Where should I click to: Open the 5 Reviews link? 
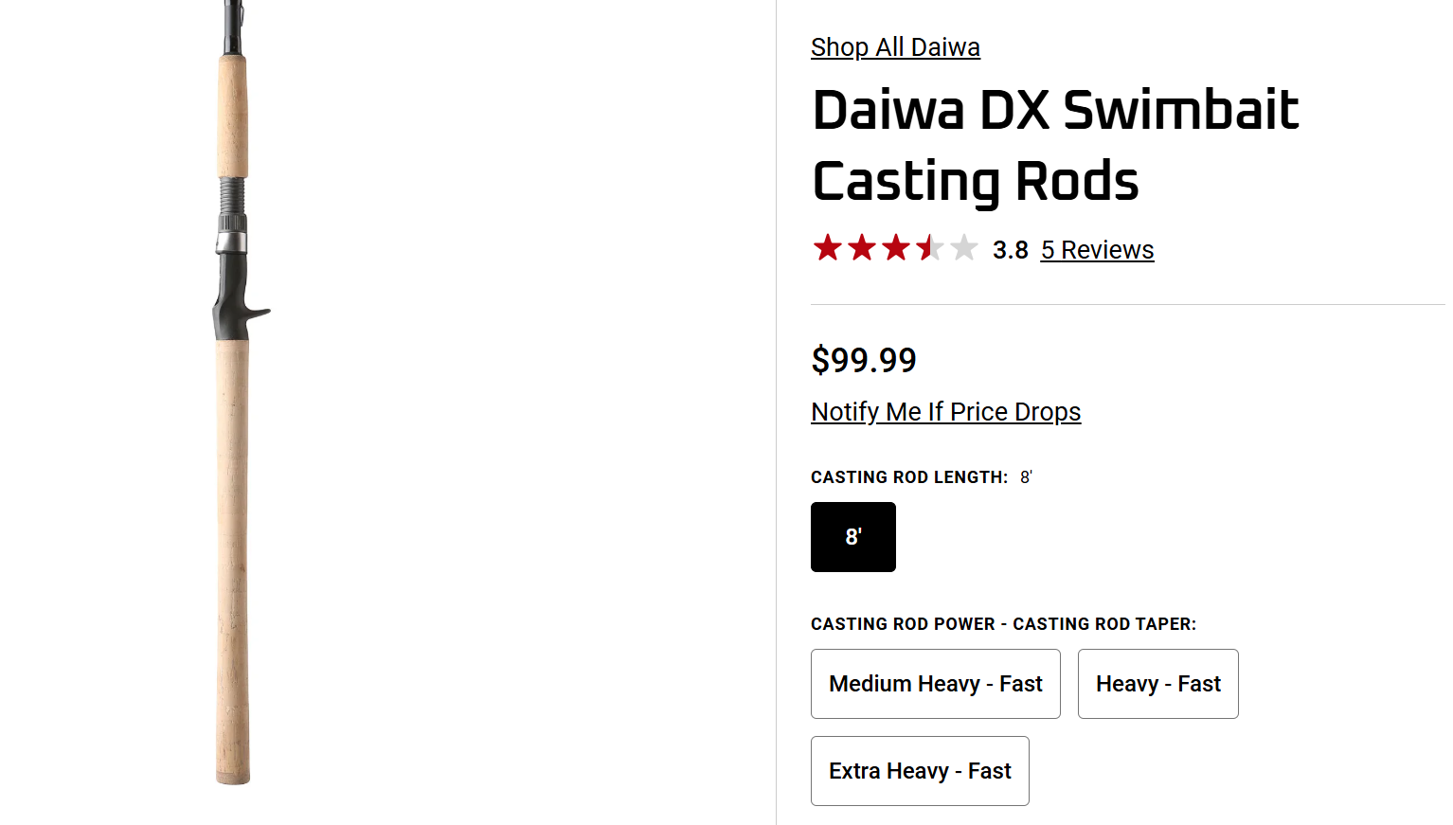tap(1097, 250)
